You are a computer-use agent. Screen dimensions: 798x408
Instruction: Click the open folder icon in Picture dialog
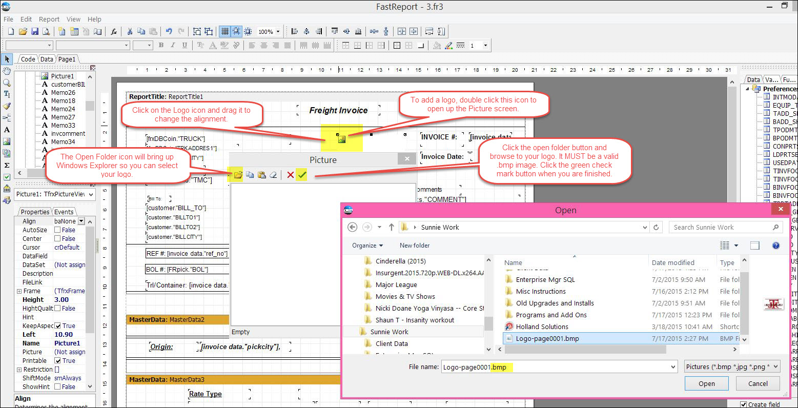(238, 175)
